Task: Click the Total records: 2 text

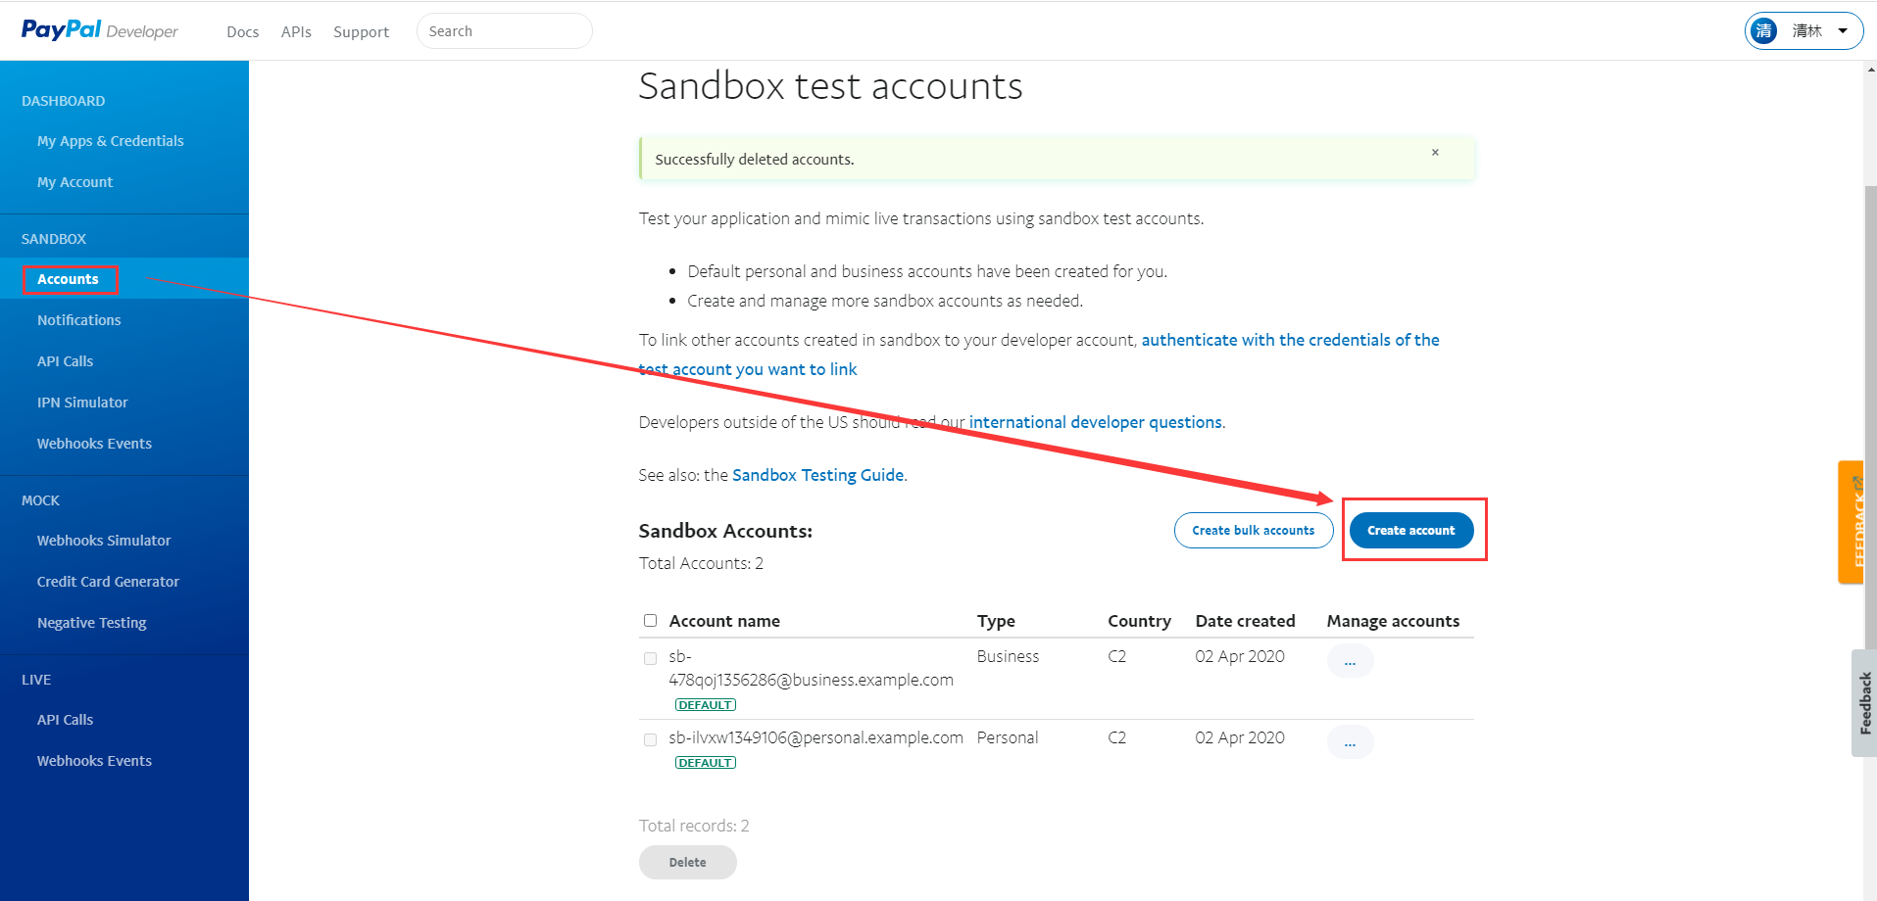Action: (x=694, y=826)
